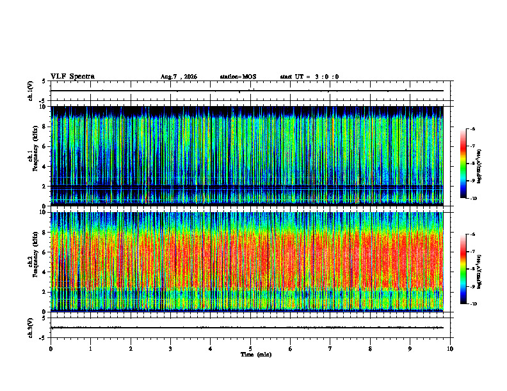Click the time axis tick label "5"

[x=250, y=349]
